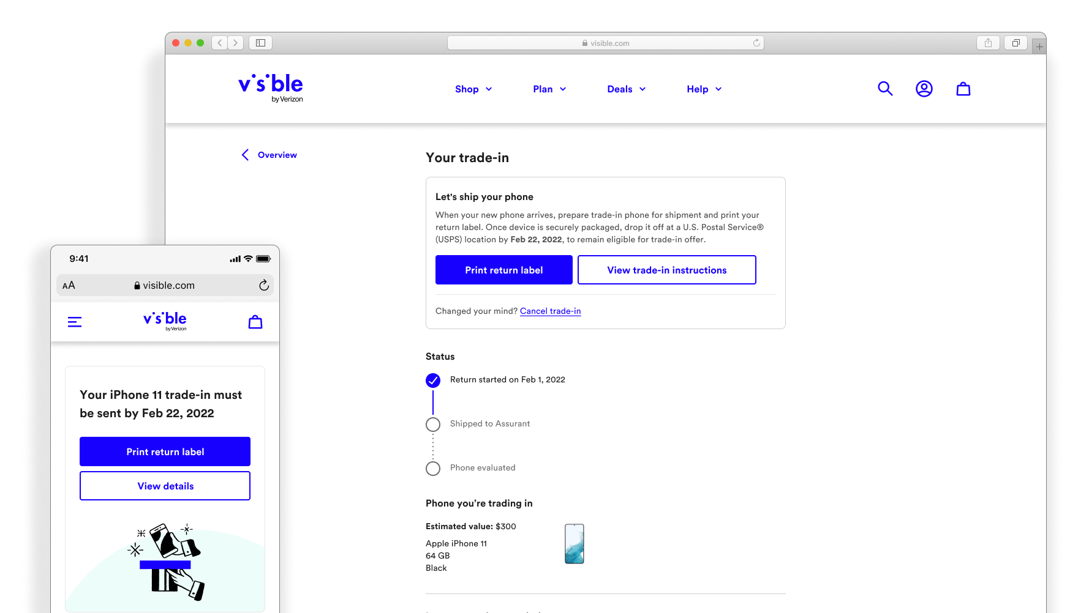Click the desktop Print return label button

click(504, 270)
